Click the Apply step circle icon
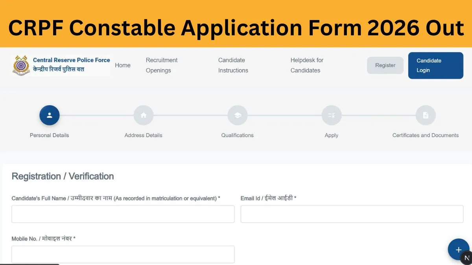472x265 pixels. [332, 115]
